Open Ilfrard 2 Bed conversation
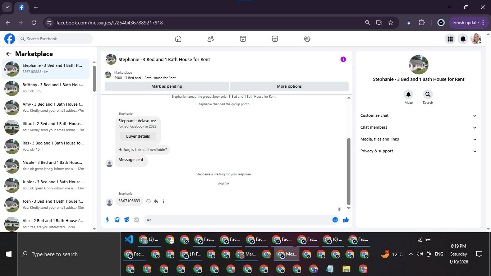This screenshot has width=491, height=276. coord(46,127)
